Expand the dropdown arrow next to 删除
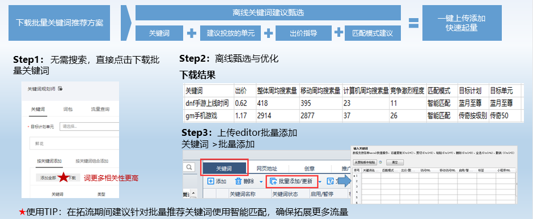533x219 pixels. click(x=261, y=182)
